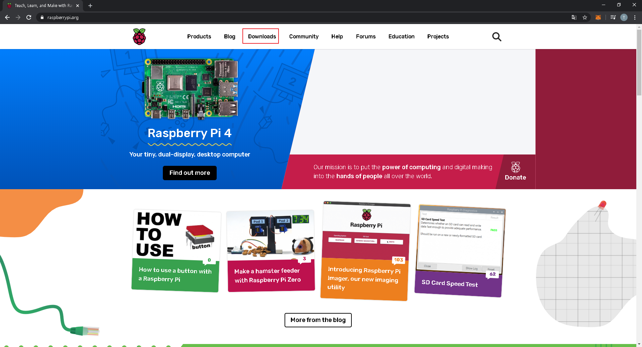The width and height of the screenshot is (642, 347).
Task: Go to the Downloads page
Action: (x=262, y=36)
